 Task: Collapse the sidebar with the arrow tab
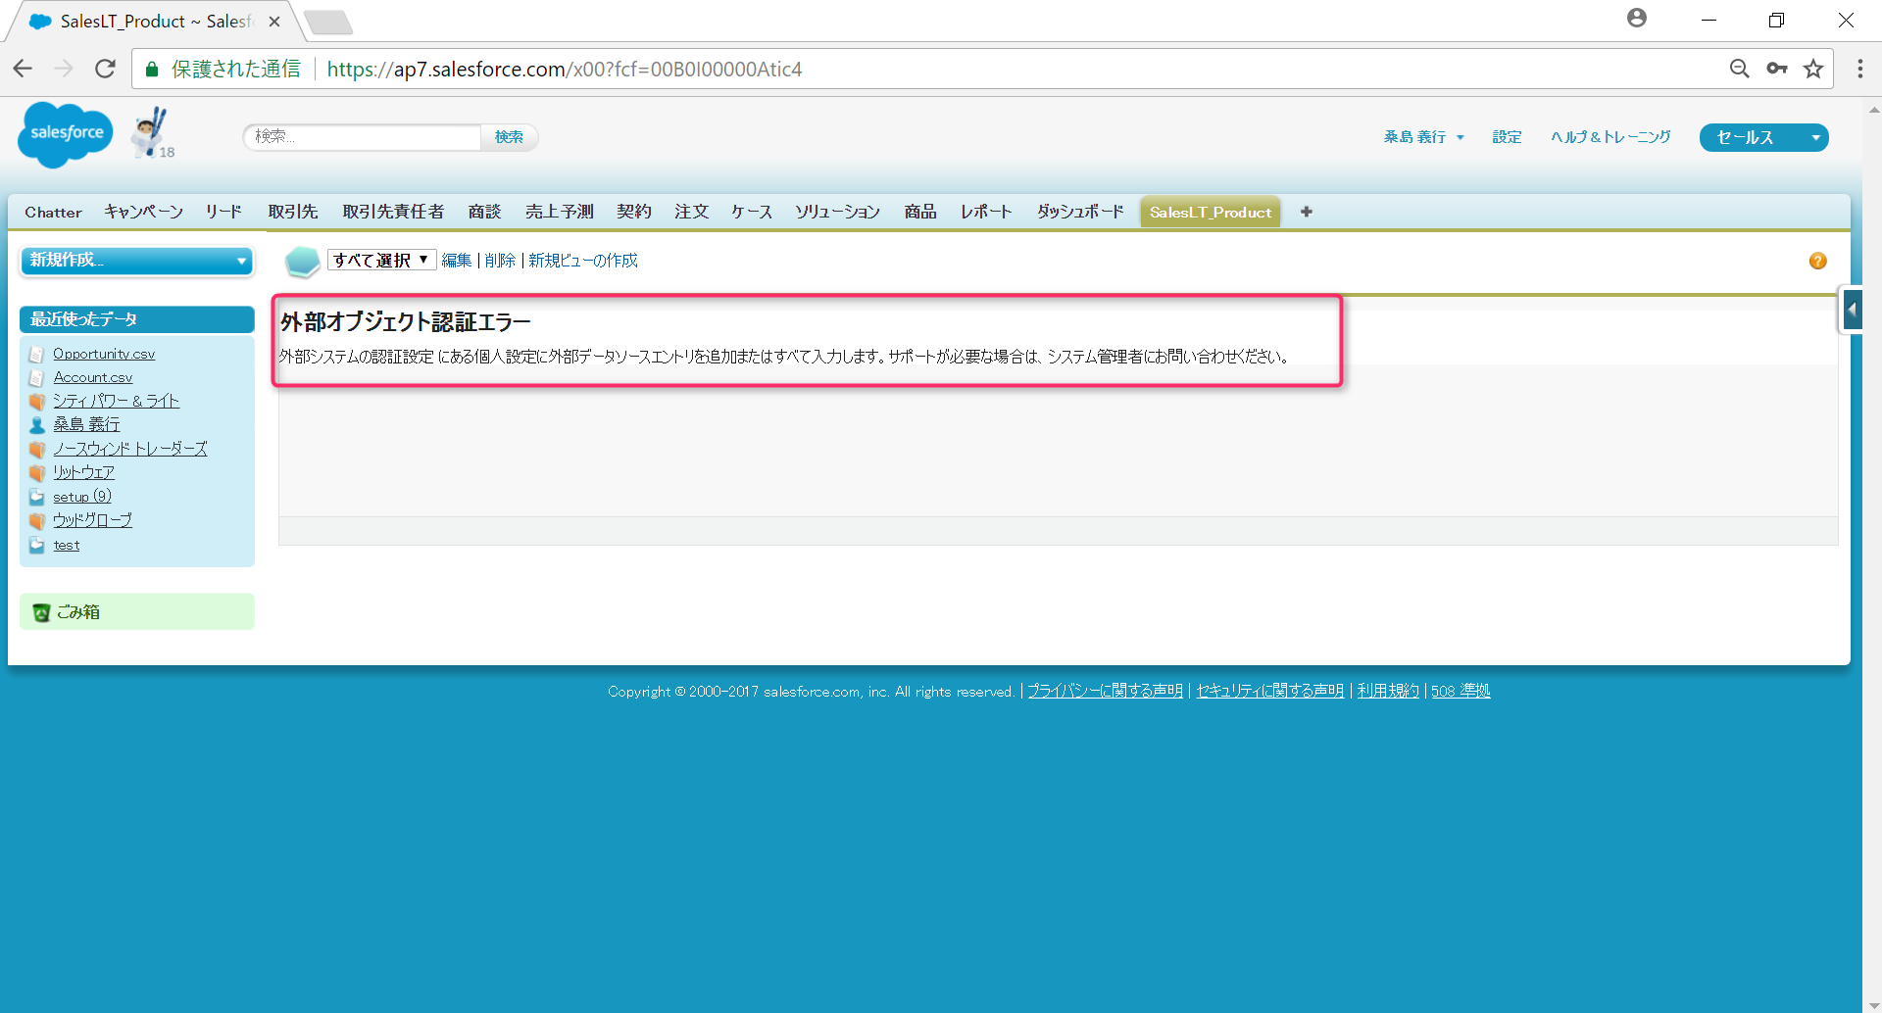coord(1852,309)
